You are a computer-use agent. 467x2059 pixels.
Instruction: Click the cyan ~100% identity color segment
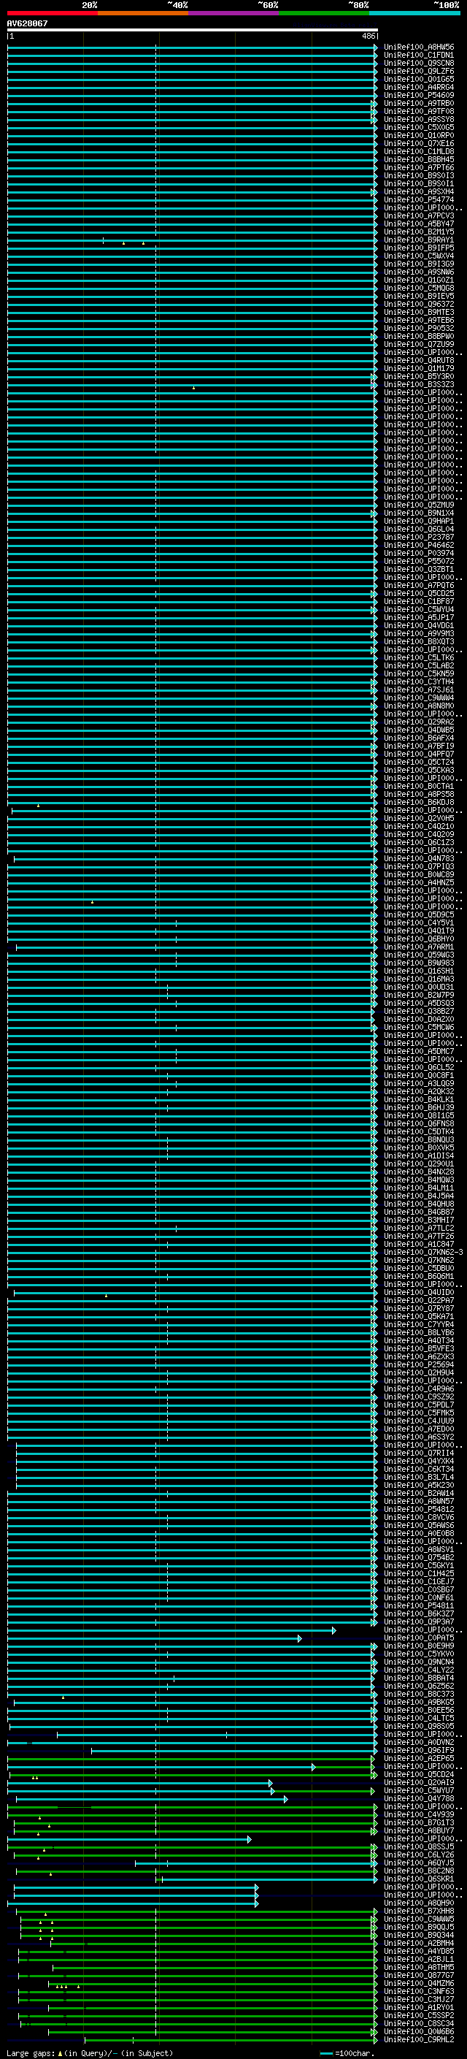pyautogui.click(x=415, y=13)
